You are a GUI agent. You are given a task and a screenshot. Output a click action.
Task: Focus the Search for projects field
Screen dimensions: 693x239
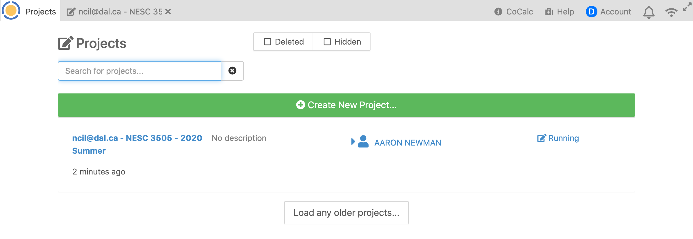point(139,71)
